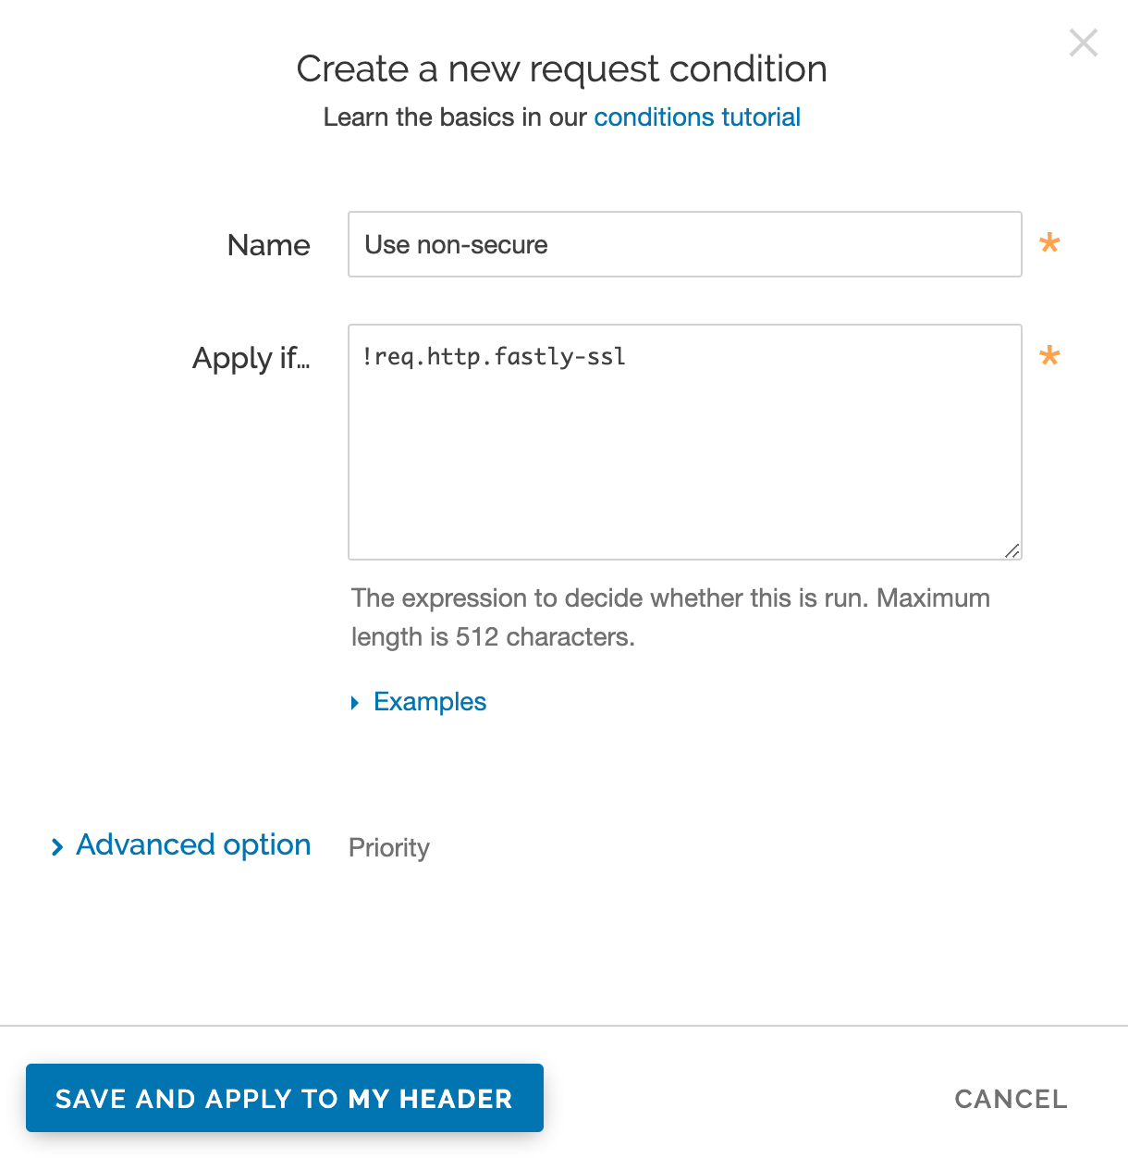Click the asterisk beside the Apply if field

click(x=1050, y=357)
